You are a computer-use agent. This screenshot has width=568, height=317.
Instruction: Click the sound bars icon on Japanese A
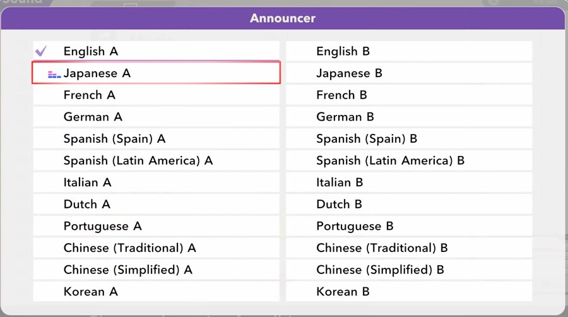coord(54,75)
